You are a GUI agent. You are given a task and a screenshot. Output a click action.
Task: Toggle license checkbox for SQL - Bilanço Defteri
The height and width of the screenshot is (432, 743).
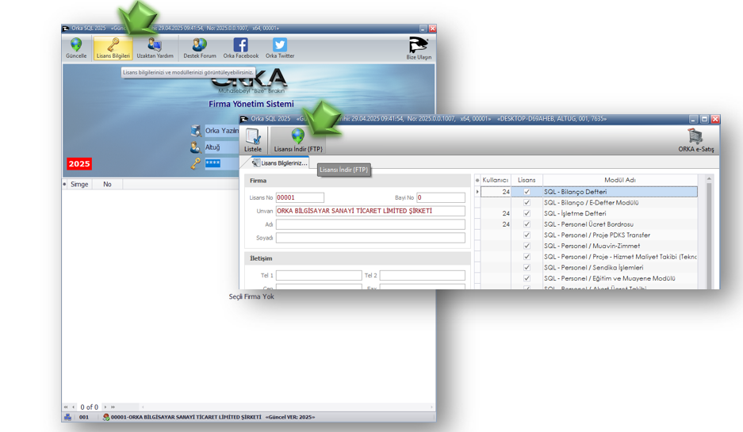(527, 192)
